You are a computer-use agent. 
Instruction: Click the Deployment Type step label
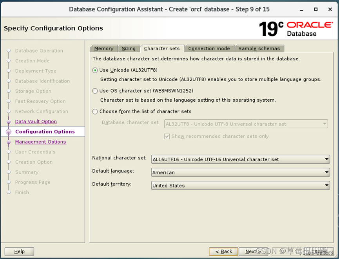point(36,71)
